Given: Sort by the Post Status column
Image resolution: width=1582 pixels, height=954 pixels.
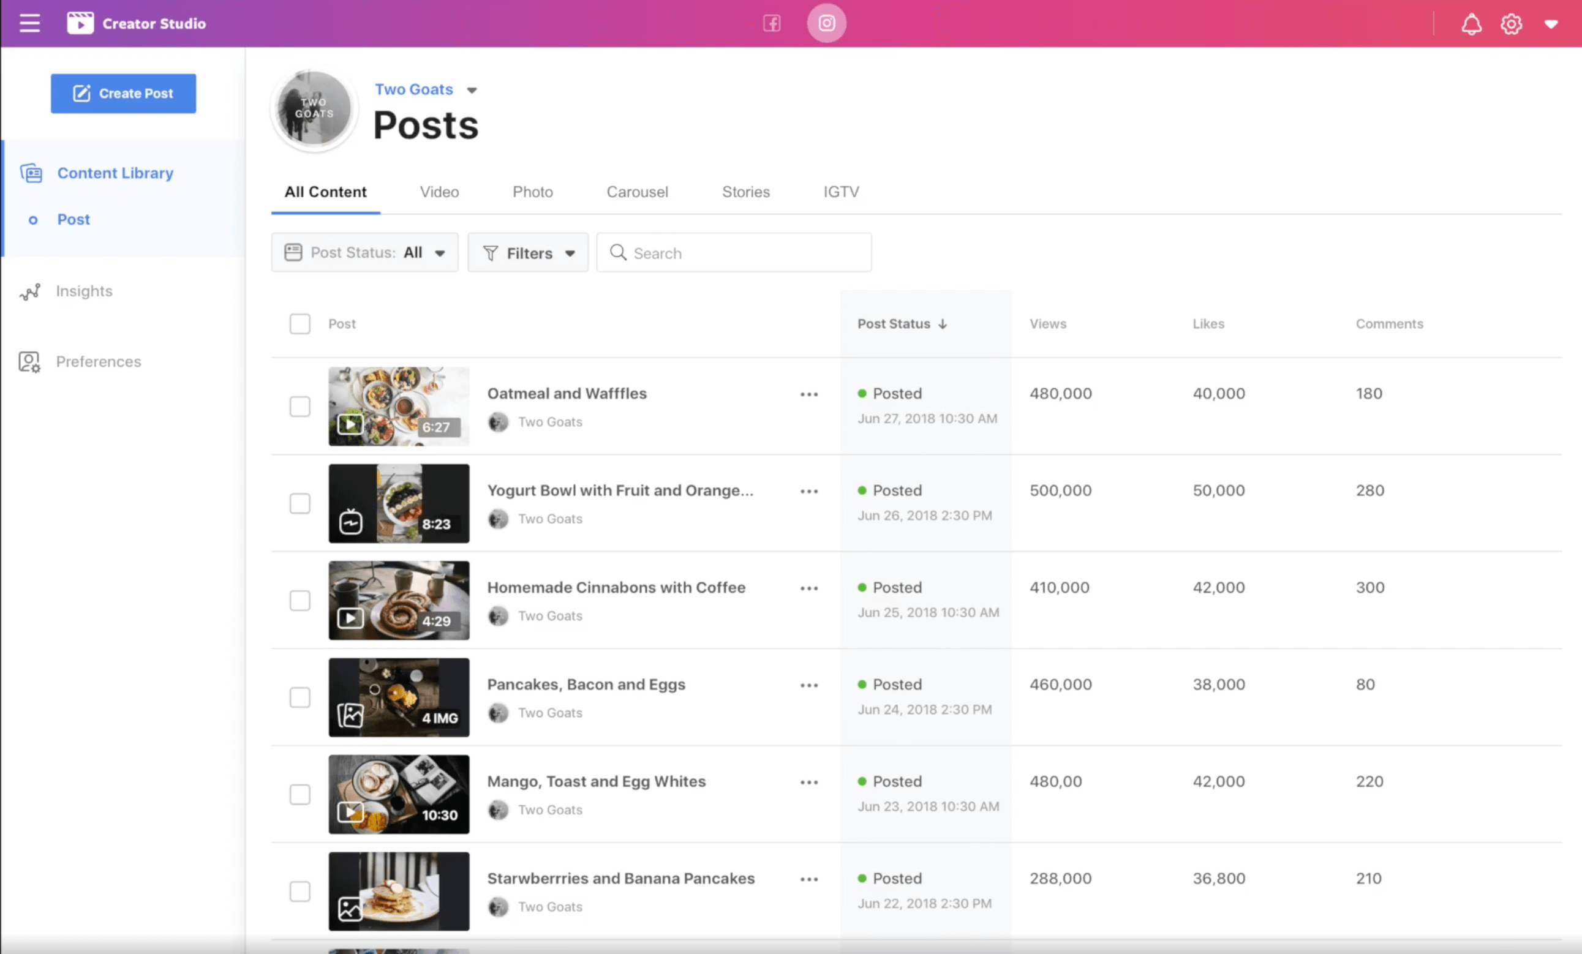Looking at the screenshot, I should click(x=902, y=323).
